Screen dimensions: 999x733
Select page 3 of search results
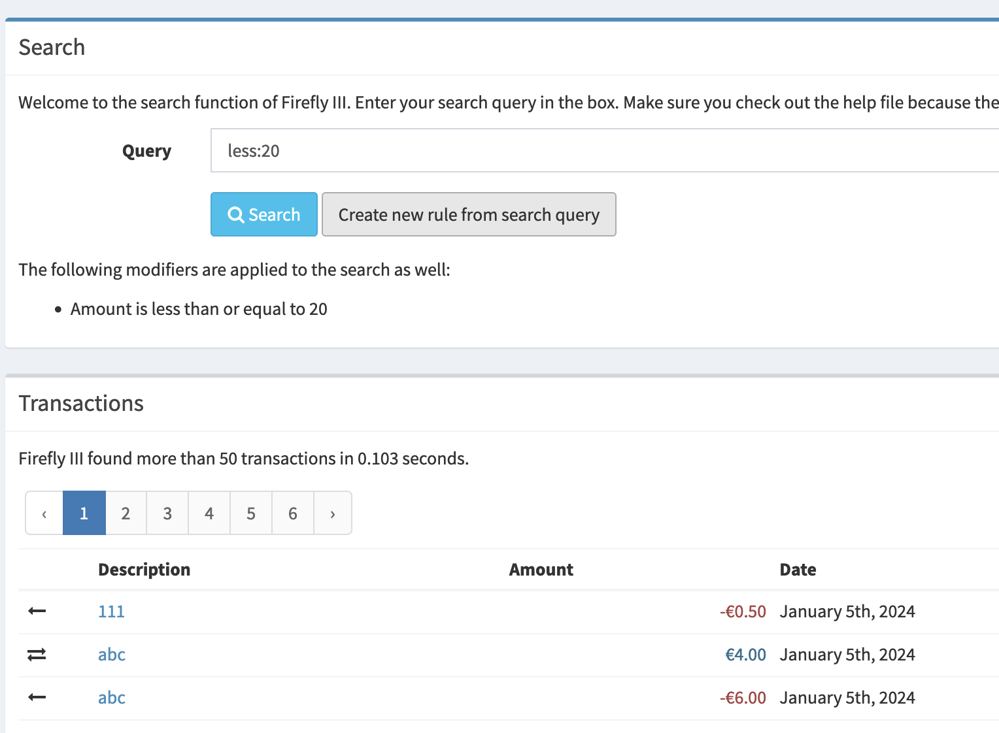pyautogui.click(x=167, y=513)
